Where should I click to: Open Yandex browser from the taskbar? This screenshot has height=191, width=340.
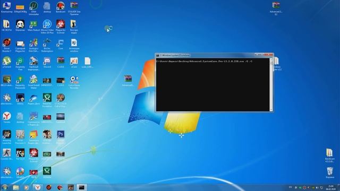pos(38,187)
